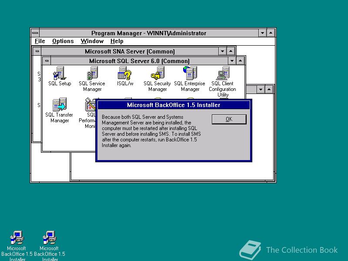Minimize the Microsoft SQL Server 6.0 group
348x261 pixels.
tap(232, 61)
